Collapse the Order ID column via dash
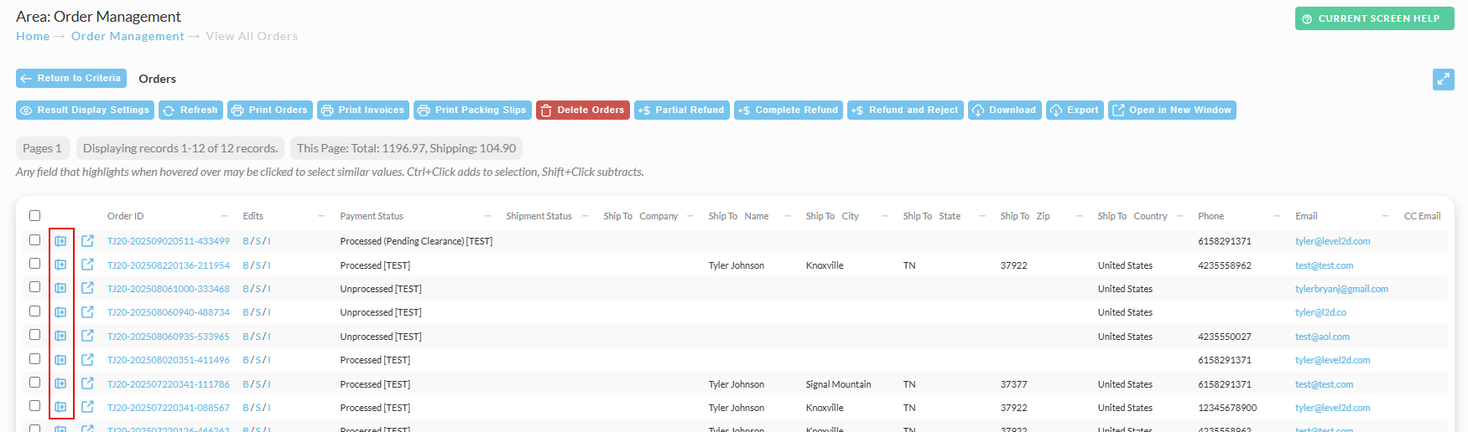Screen dimensions: 1468x432 (x=225, y=216)
